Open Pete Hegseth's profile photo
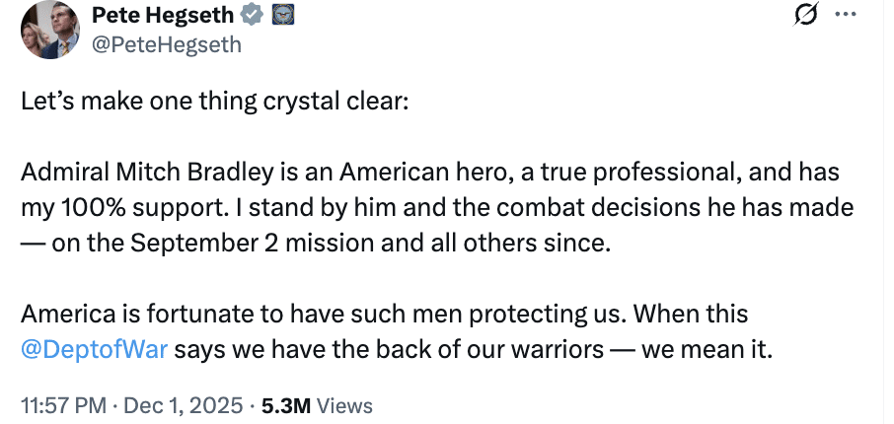 click(48, 29)
